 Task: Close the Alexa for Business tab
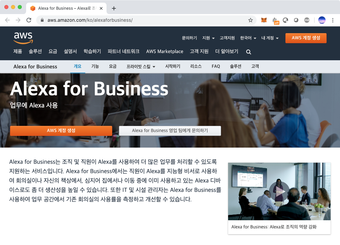tap(101, 8)
